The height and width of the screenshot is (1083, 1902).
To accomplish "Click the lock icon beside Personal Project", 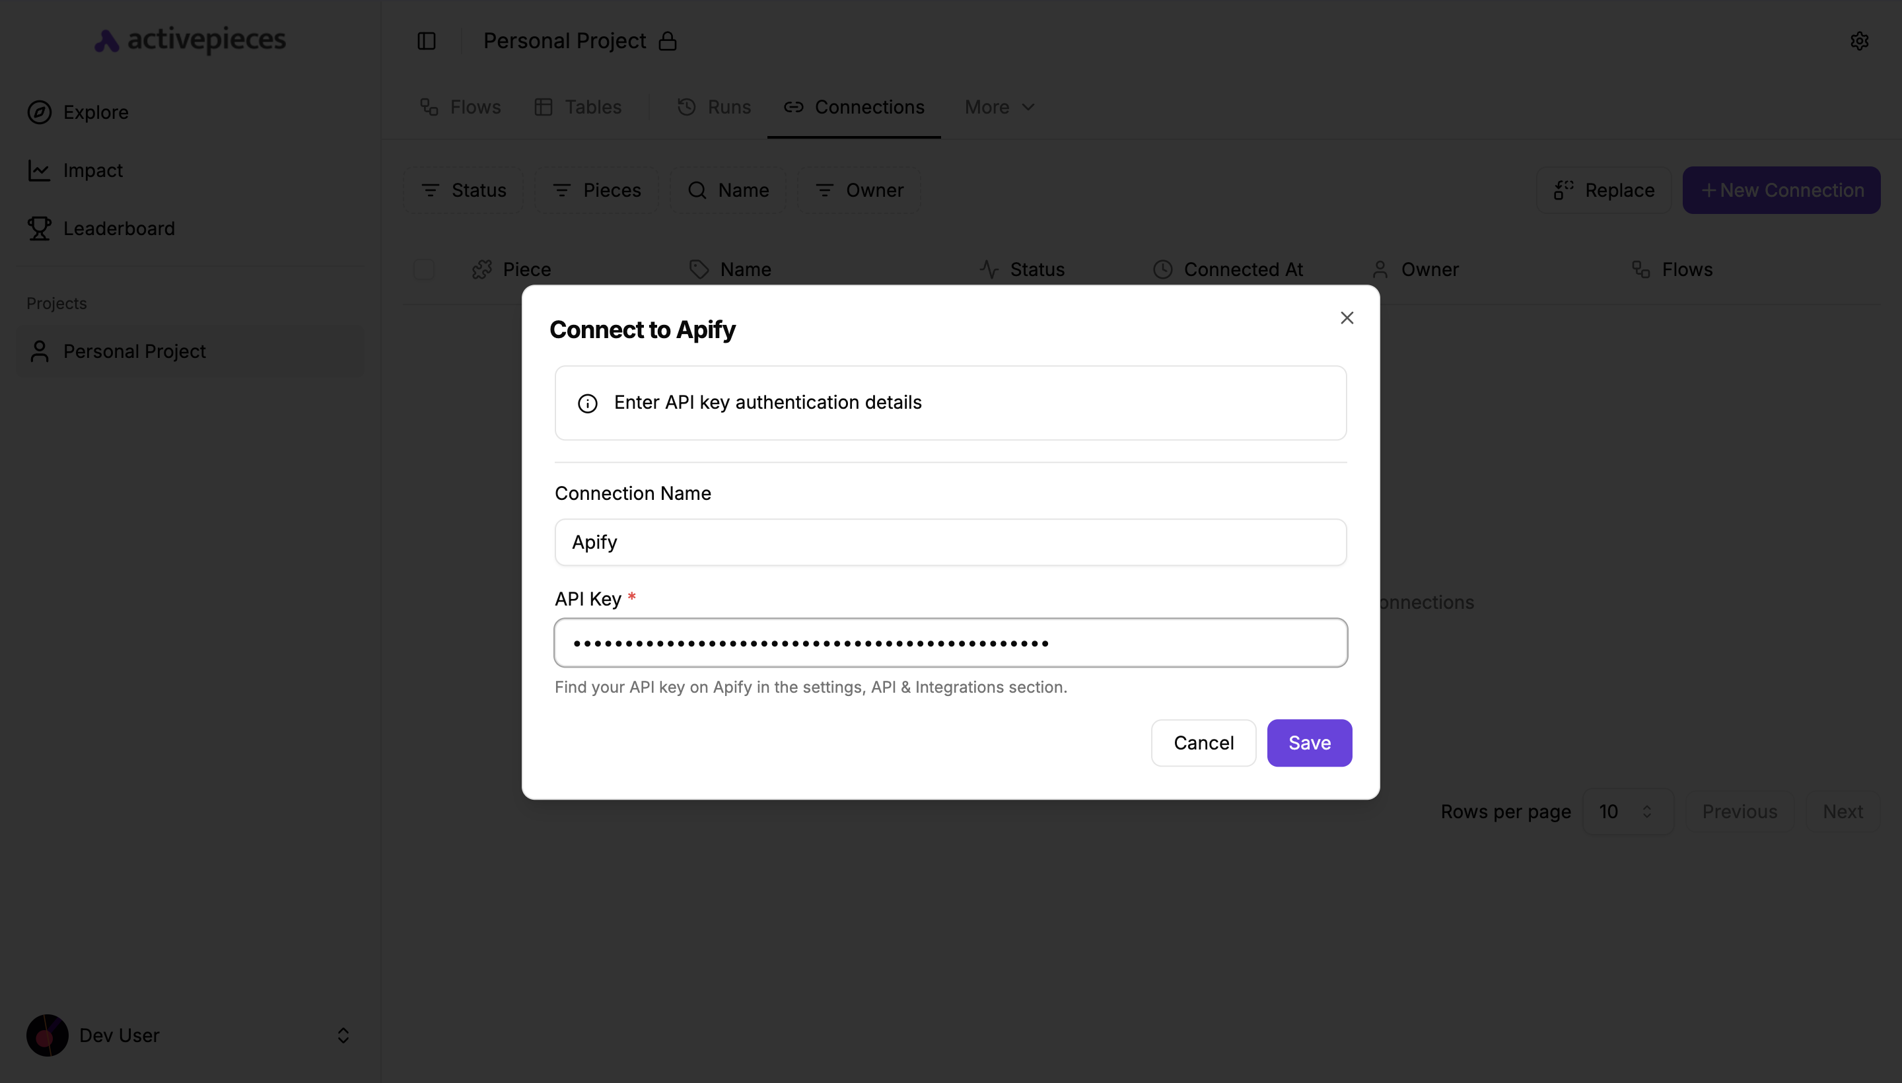I will [x=667, y=41].
